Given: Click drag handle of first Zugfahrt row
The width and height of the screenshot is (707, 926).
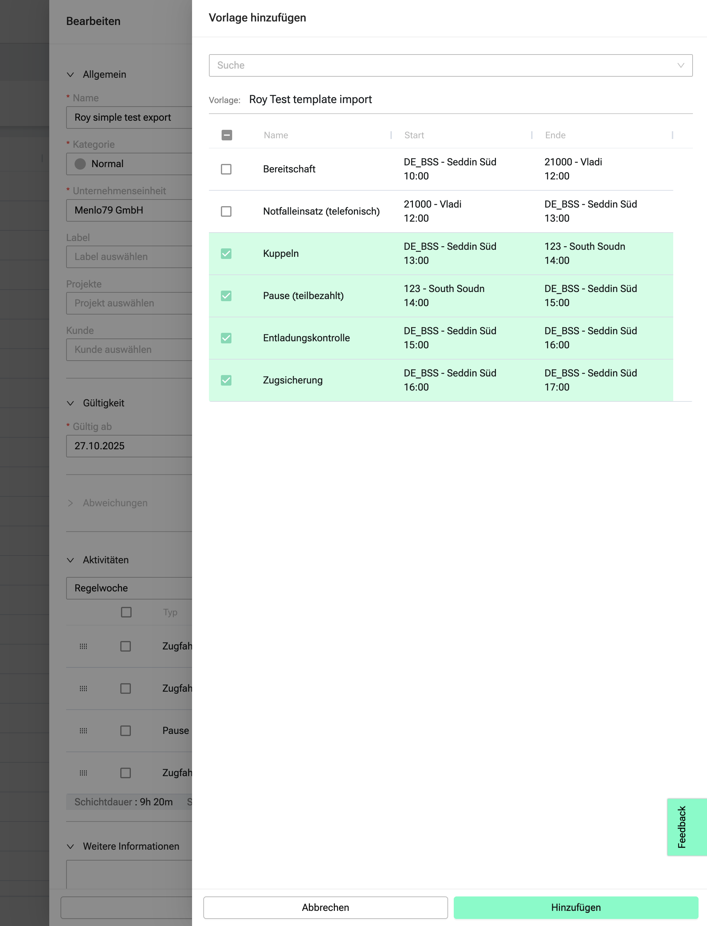Looking at the screenshot, I should click(x=83, y=646).
